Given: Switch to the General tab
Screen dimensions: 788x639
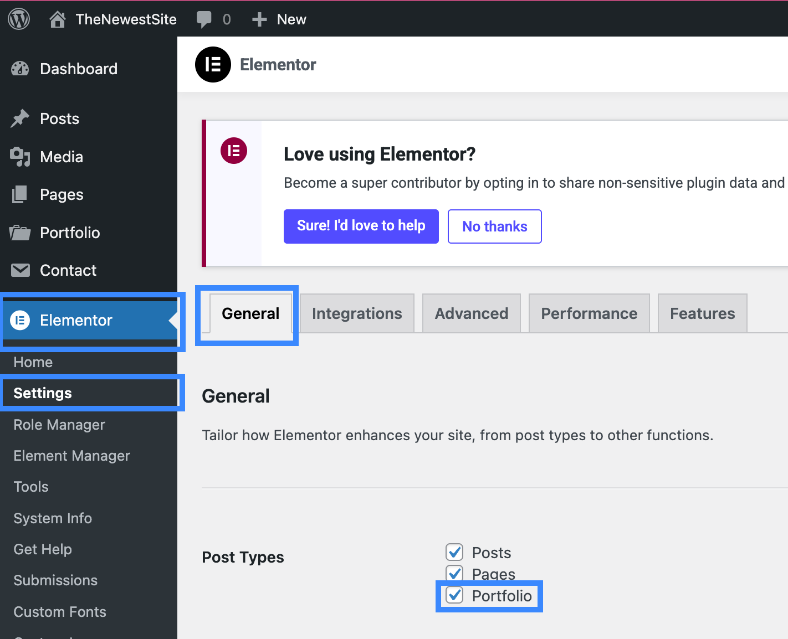Looking at the screenshot, I should pyautogui.click(x=250, y=313).
